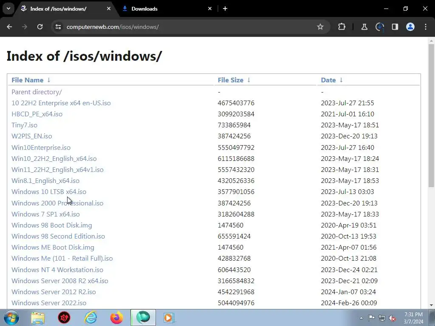The image size is (435, 326).
Task: Download Windows 10 LTSB x64.iso
Action: tap(49, 192)
